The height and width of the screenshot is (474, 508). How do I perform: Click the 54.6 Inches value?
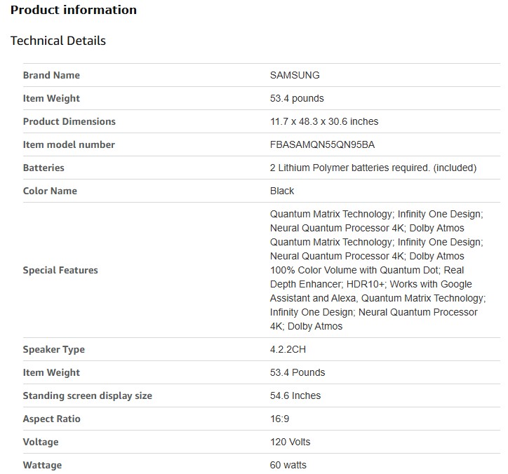coord(295,395)
